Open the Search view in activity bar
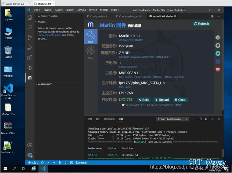Image resolution: width=232 pixels, height=173 pixels. tap(30, 27)
